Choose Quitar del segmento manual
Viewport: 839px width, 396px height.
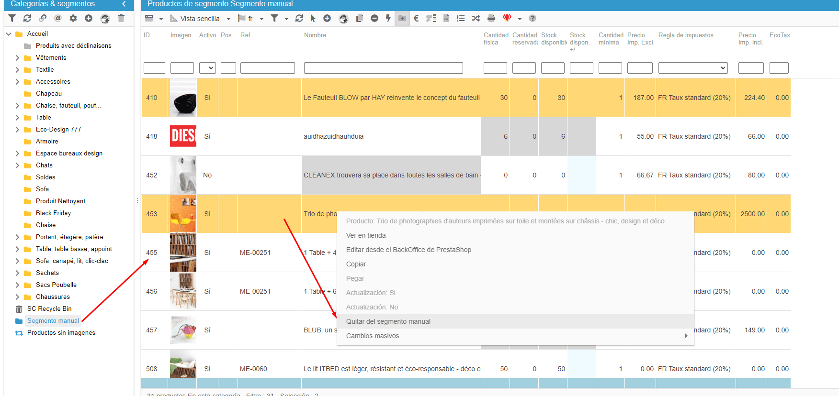click(388, 321)
